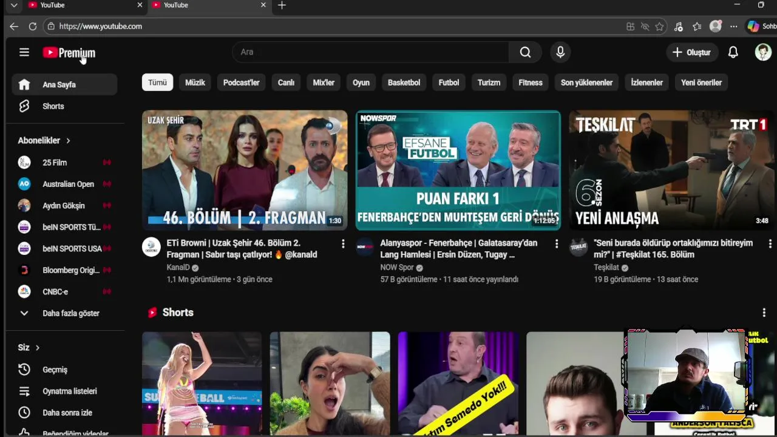
Task: Select the Futbol filter chip
Action: [449, 83]
